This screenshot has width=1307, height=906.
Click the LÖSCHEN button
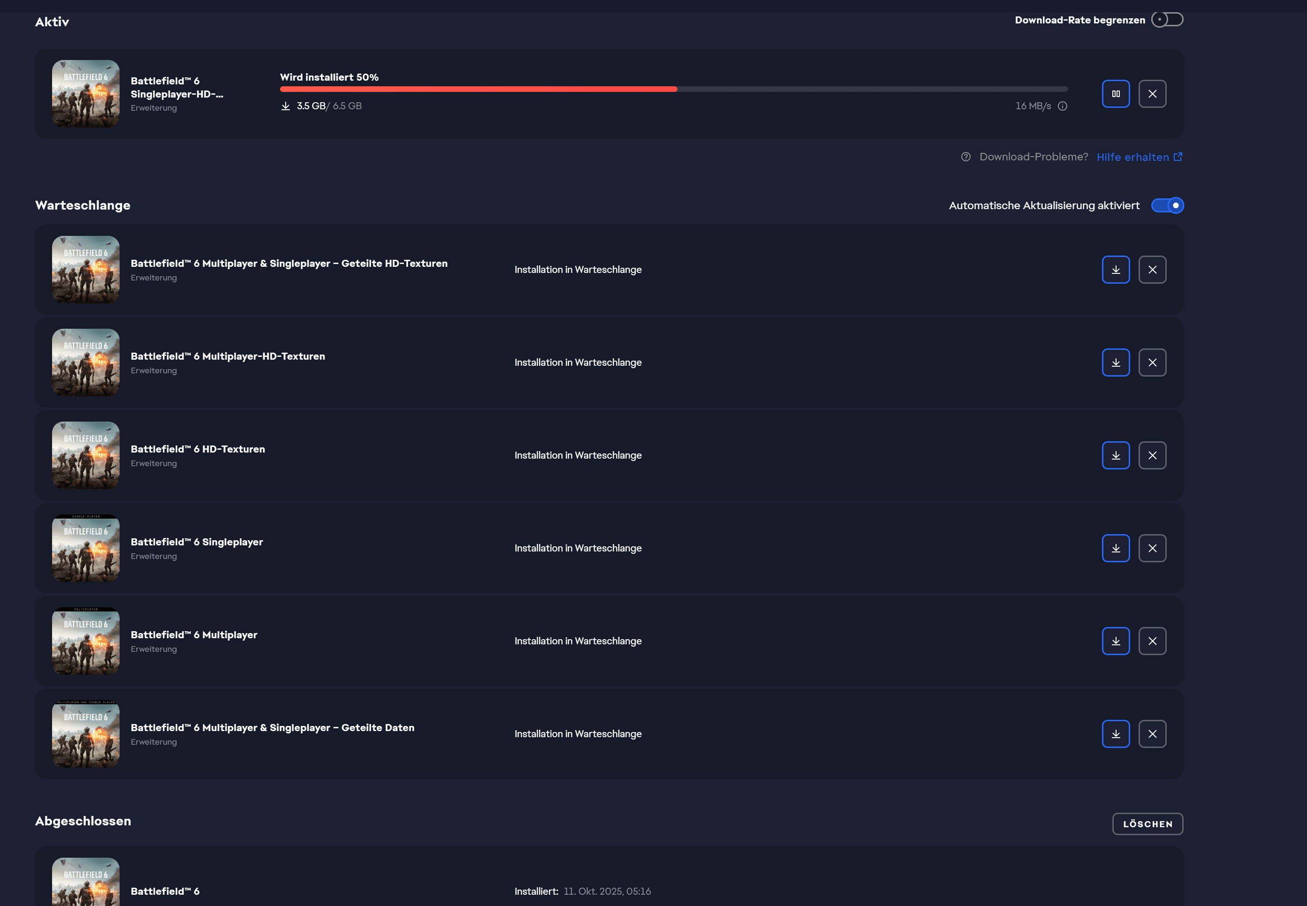click(x=1147, y=823)
